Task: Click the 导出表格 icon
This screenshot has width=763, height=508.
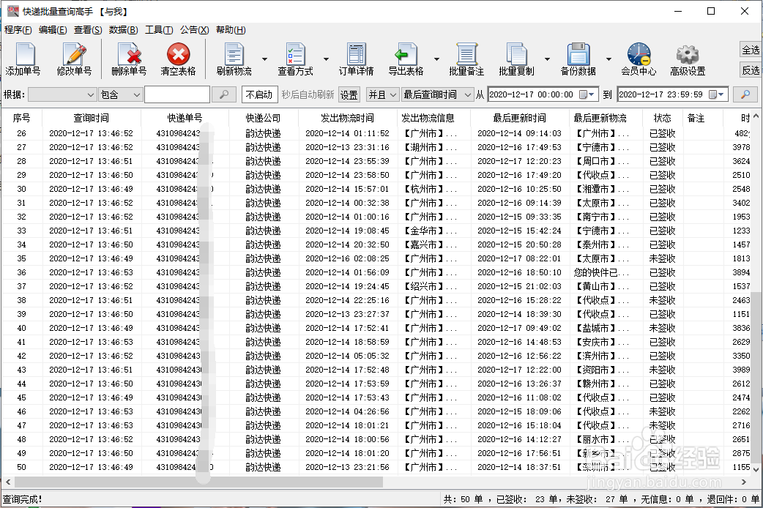Action: click(x=406, y=59)
